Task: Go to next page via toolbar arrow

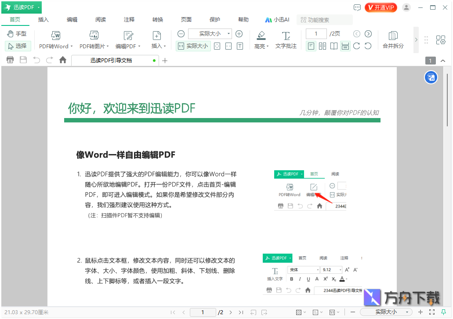Action: (368, 34)
